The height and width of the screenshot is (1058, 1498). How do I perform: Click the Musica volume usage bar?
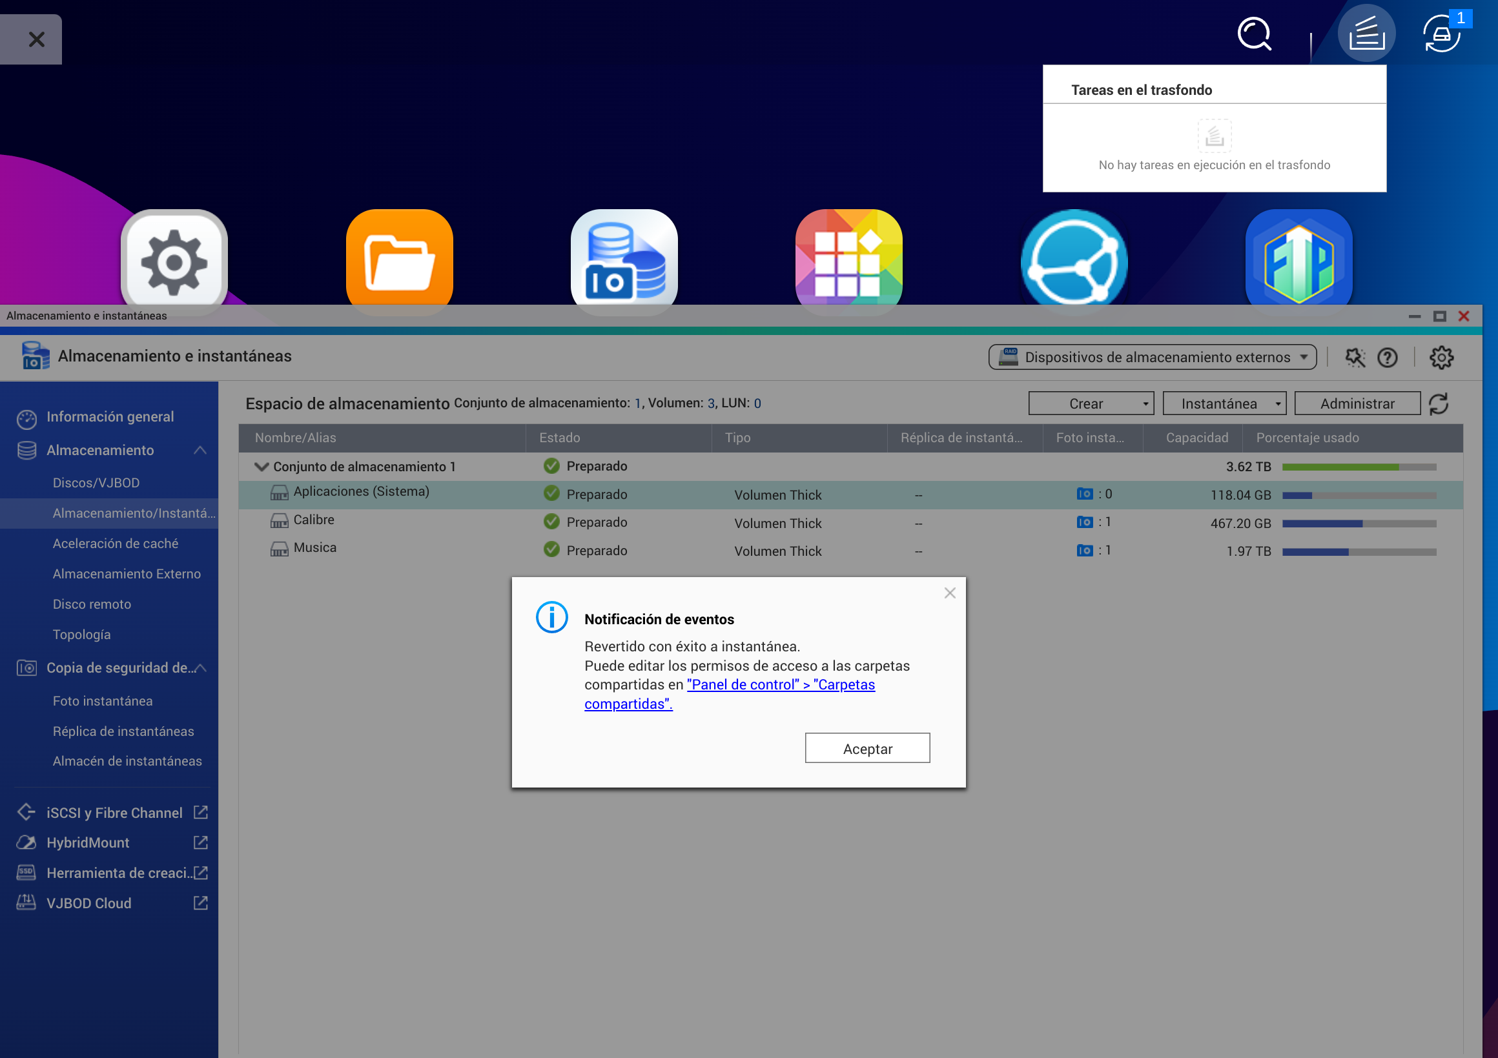click(x=1359, y=552)
